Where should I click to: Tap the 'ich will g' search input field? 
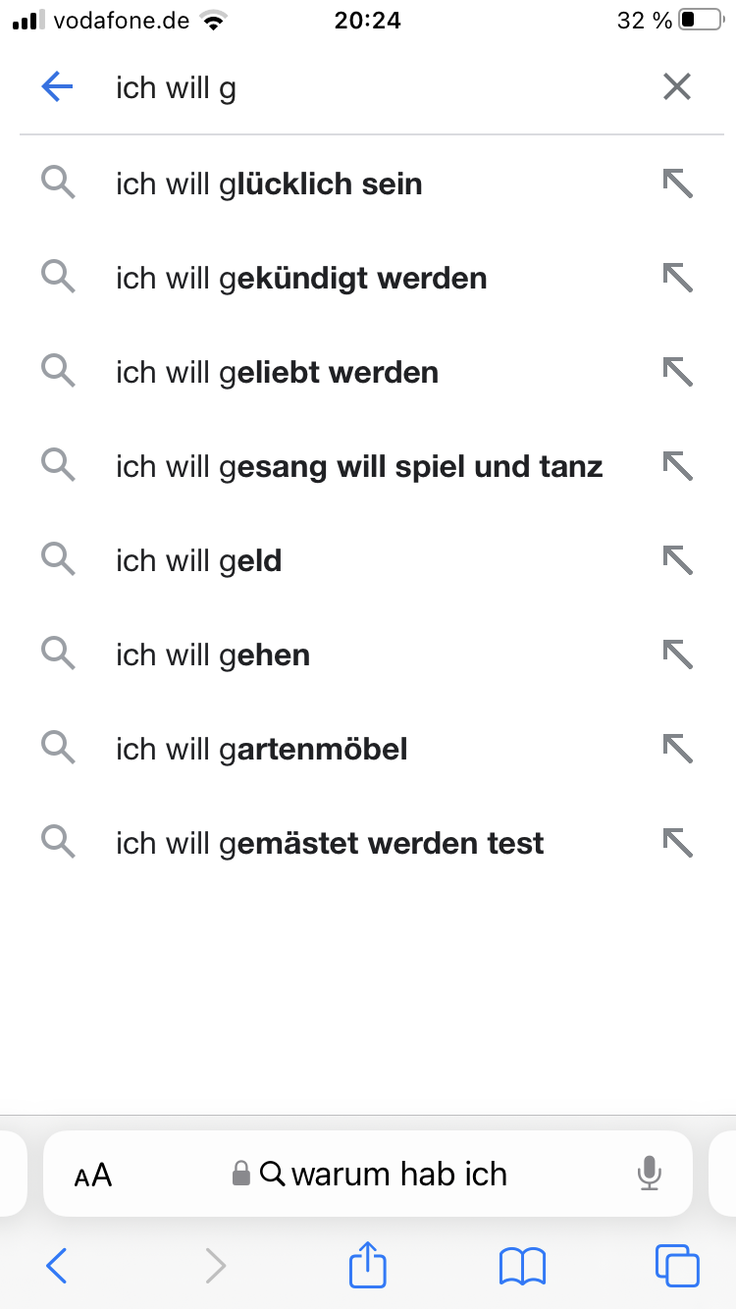[373, 88]
